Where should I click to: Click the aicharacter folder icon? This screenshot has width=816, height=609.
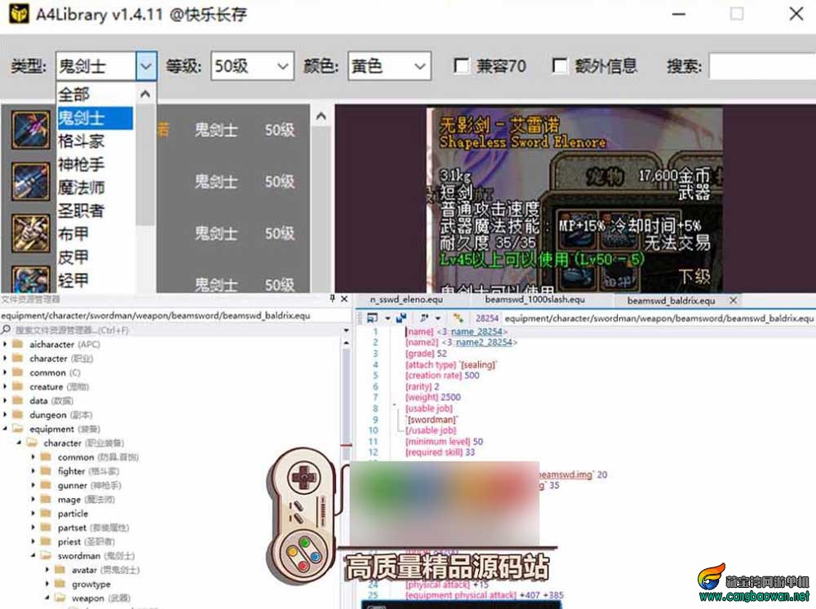(x=18, y=344)
